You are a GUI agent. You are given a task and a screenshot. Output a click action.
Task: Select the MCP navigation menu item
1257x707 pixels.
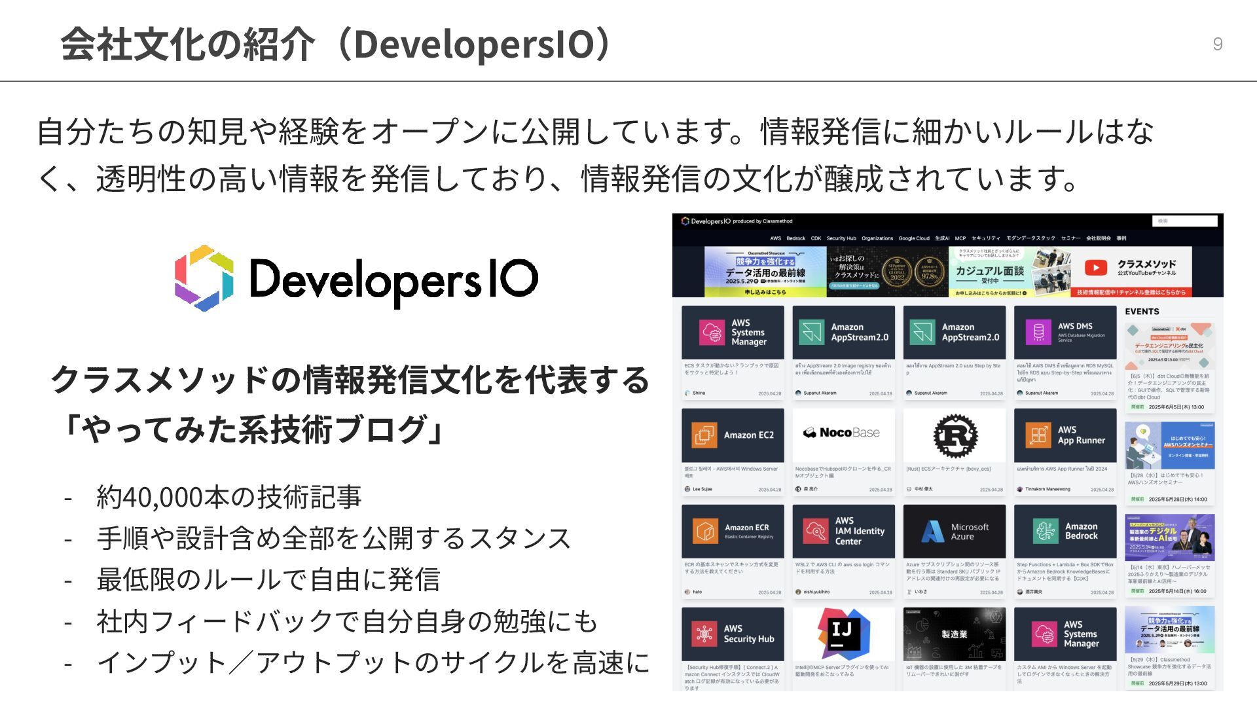click(x=960, y=238)
